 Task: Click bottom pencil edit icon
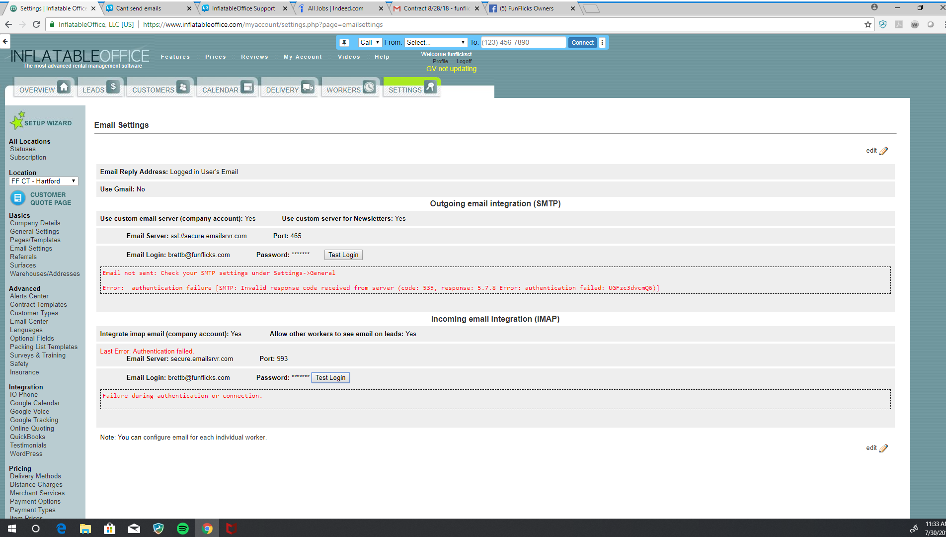click(883, 448)
